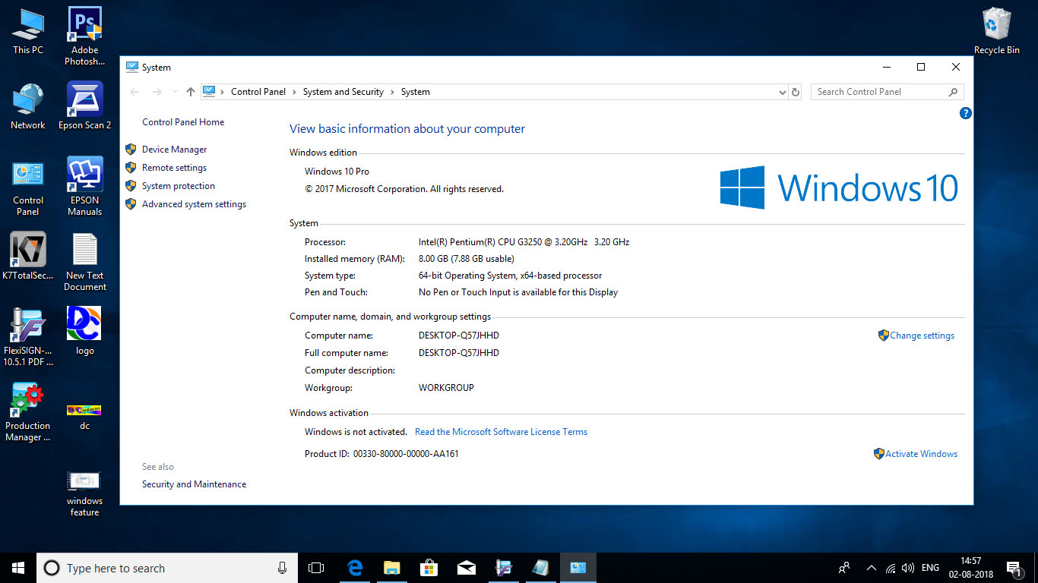
Task: Click the microphone icon in taskbar search
Action: click(282, 568)
